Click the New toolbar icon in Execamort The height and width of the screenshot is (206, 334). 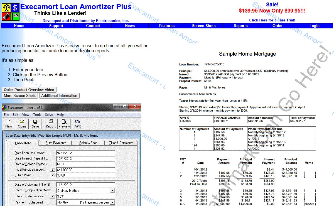(x=9, y=124)
